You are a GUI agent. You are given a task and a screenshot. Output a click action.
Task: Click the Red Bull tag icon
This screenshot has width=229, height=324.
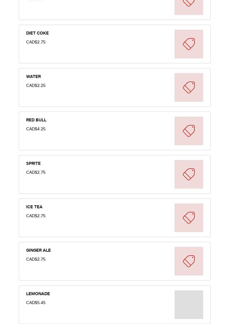coord(189,131)
